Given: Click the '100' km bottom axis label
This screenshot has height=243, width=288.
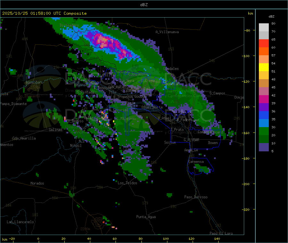Looking at the screenshot, I should 166,239.
